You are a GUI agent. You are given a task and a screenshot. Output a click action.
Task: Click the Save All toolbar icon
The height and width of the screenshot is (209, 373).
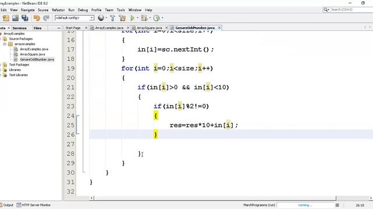[24, 18]
